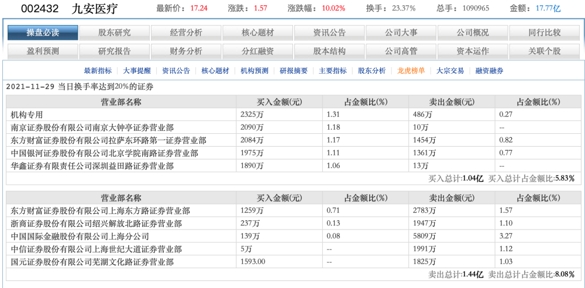Click the 融资融券 link
Screen dimensions: 585x288
point(490,71)
